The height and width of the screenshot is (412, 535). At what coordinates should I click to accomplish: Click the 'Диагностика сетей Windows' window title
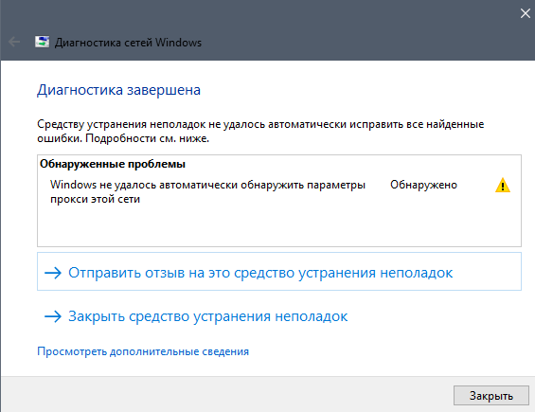click(128, 43)
